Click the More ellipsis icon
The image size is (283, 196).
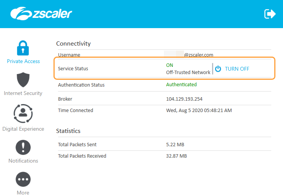[x=23, y=179]
